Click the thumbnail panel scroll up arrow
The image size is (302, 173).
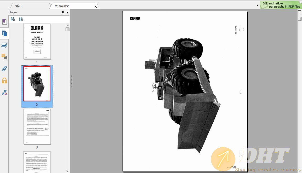pyautogui.click(x=68, y=25)
